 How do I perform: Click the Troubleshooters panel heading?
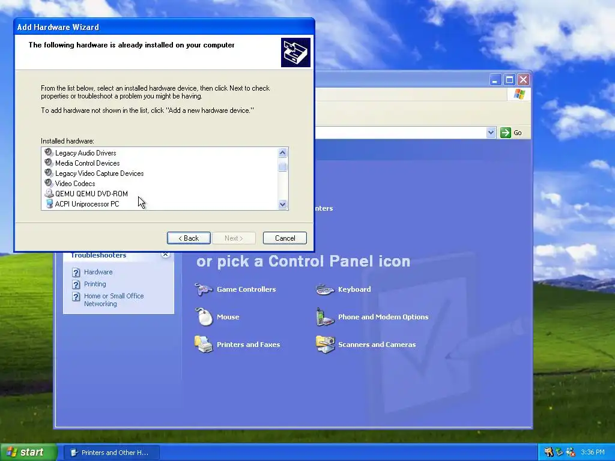(98, 255)
